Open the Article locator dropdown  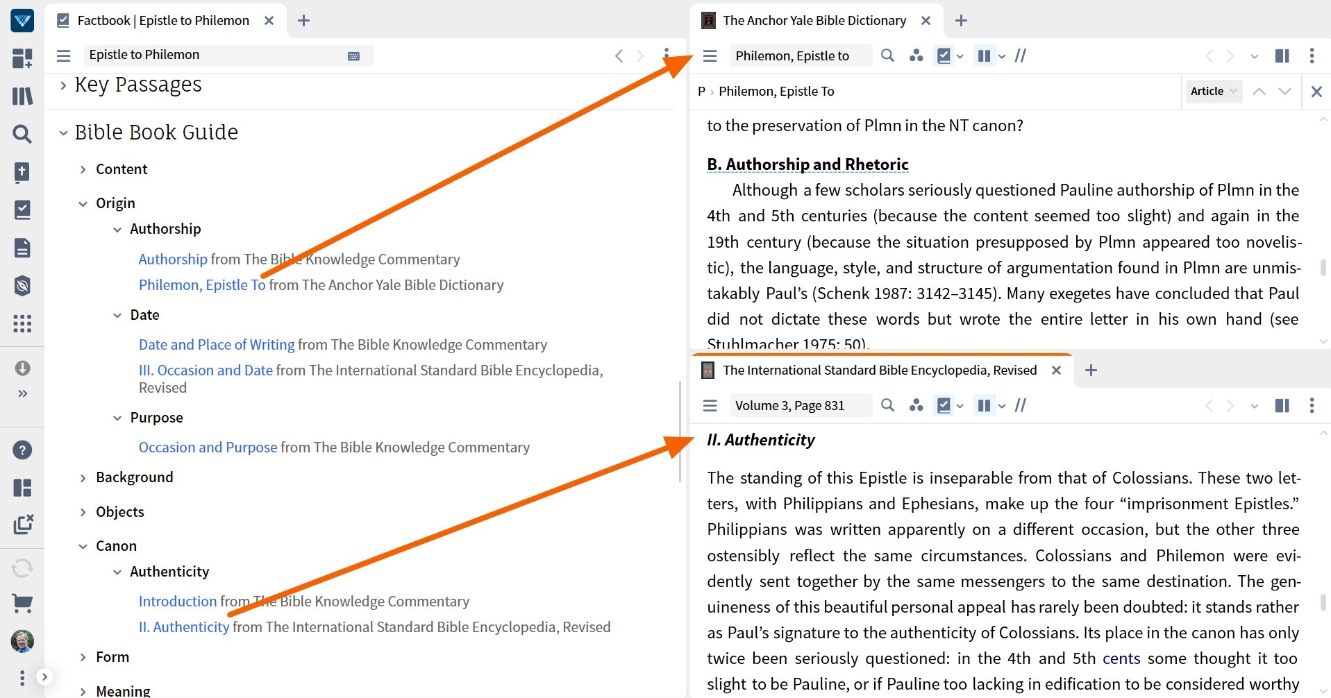click(x=1213, y=91)
